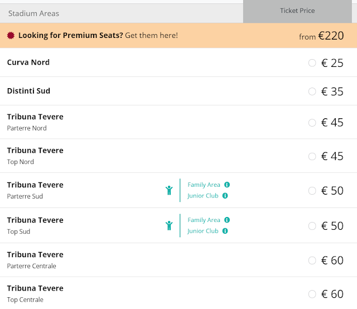Choose Tribuna Tevere Parterre Nord €45 option
The height and width of the screenshot is (309, 357).
click(x=312, y=123)
